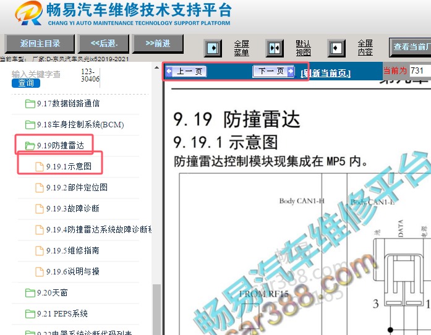Click document icon beside 9.19.4防撞雷达系统
The width and height of the screenshot is (431, 335).
click(x=40, y=230)
